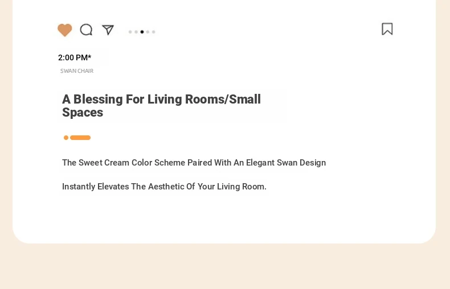The width and height of the screenshot is (450, 289).
Task: Click the active black carousel dot
Action: [142, 32]
